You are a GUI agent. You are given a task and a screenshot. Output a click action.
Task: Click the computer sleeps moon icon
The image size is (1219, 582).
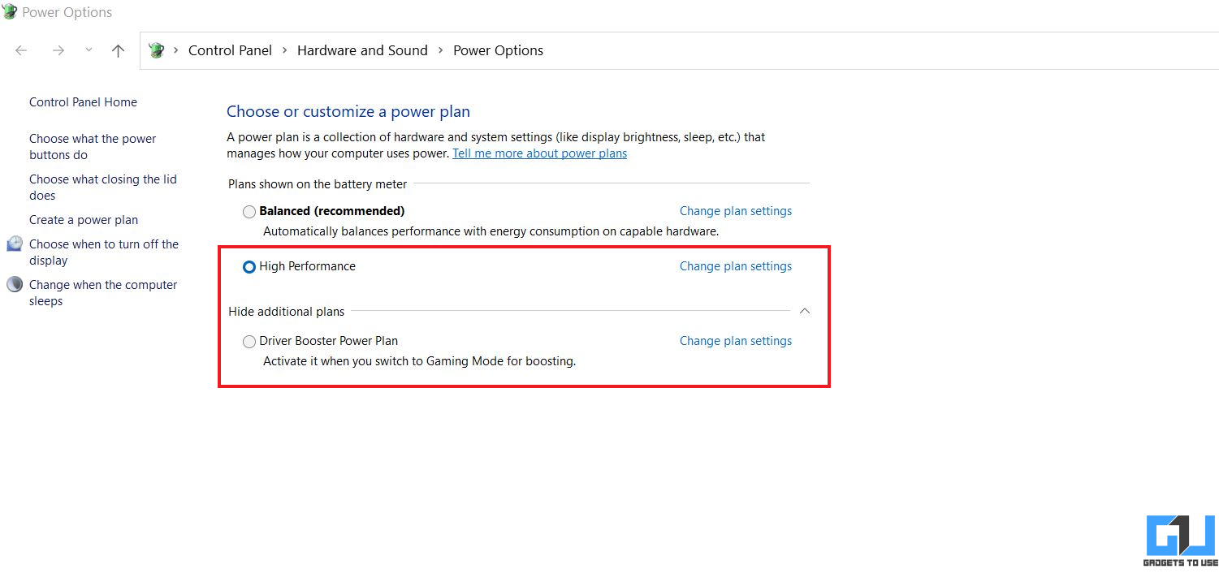pyautogui.click(x=15, y=285)
